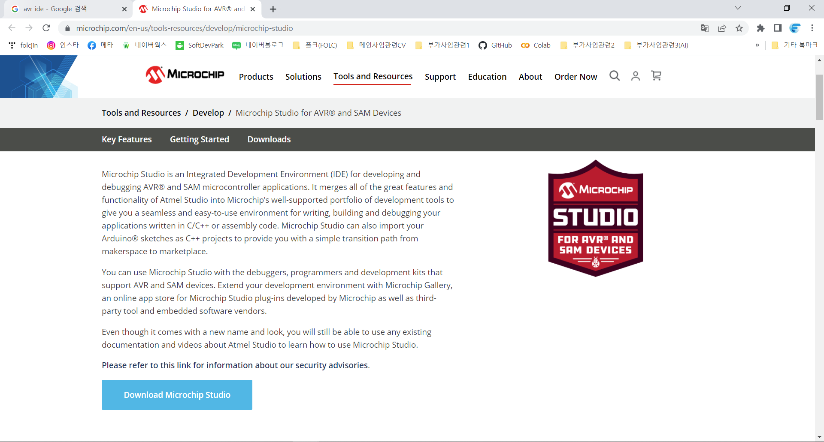The image size is (824, 442).
Task: Click the Microchip logo in header
Action: [185, 75]
